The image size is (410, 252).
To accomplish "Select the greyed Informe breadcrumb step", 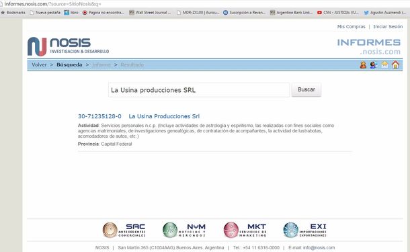I will pos(101,65).
